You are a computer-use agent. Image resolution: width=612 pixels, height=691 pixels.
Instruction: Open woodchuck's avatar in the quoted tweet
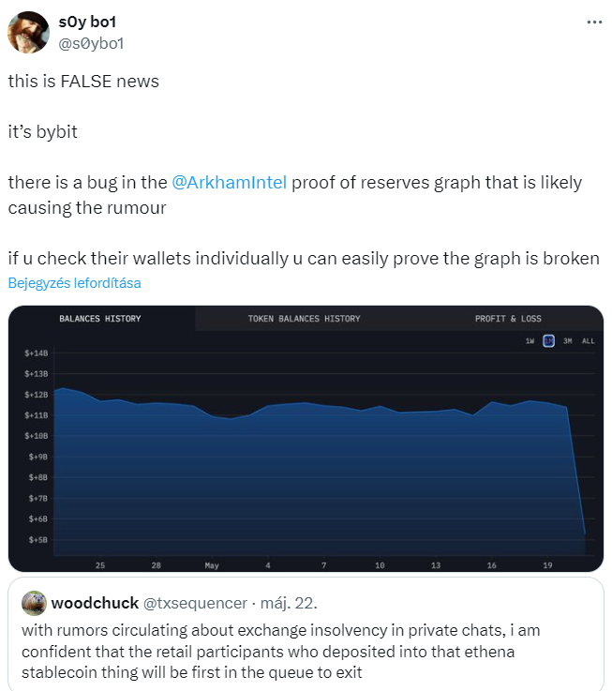click(34, 603)
